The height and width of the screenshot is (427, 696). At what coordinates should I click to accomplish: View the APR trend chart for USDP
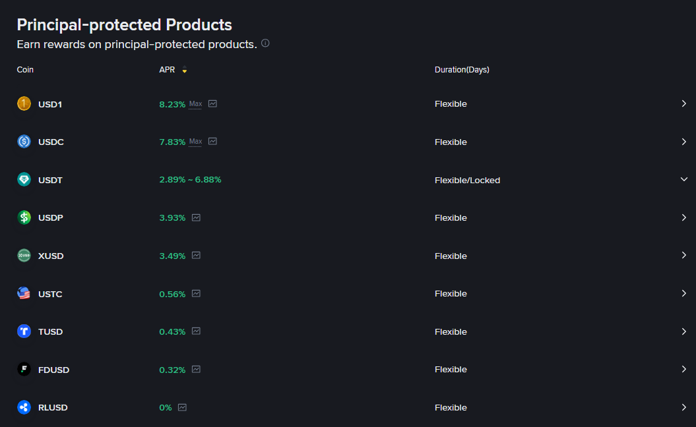click(x=196, y=217)
